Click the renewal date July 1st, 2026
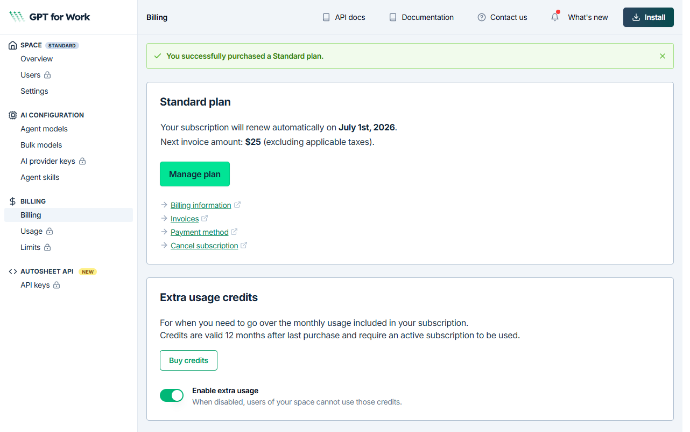 click(x=367, y=128)
